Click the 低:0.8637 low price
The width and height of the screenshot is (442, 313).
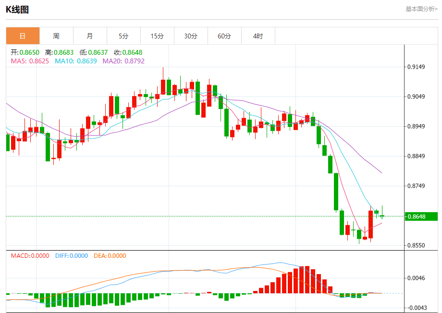coord(94,52)
